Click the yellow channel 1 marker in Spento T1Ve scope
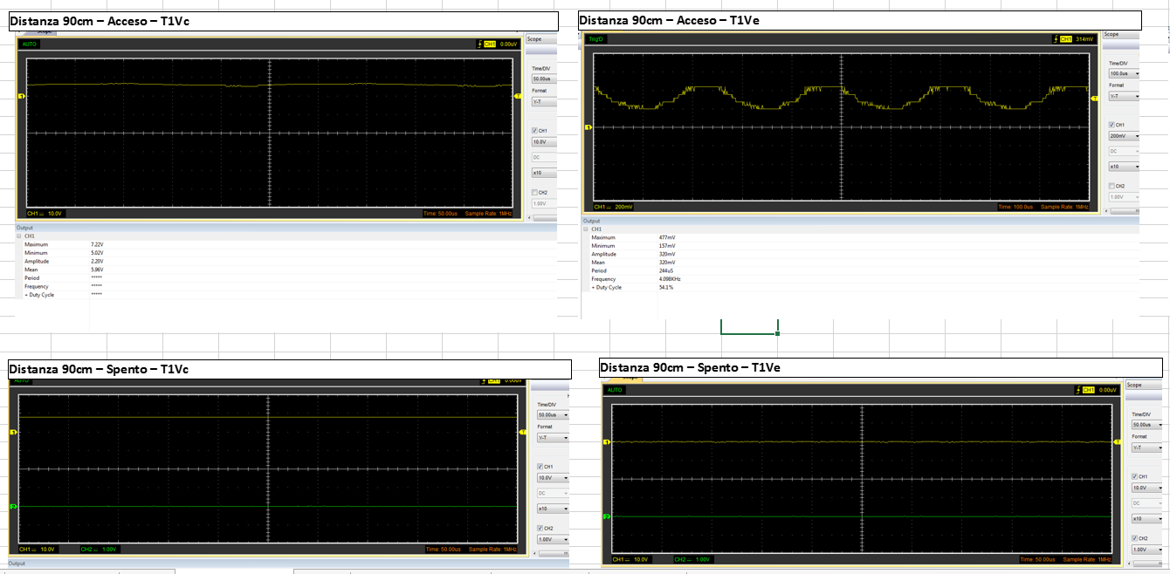1170x574 pixels. [x=606, y=443]
